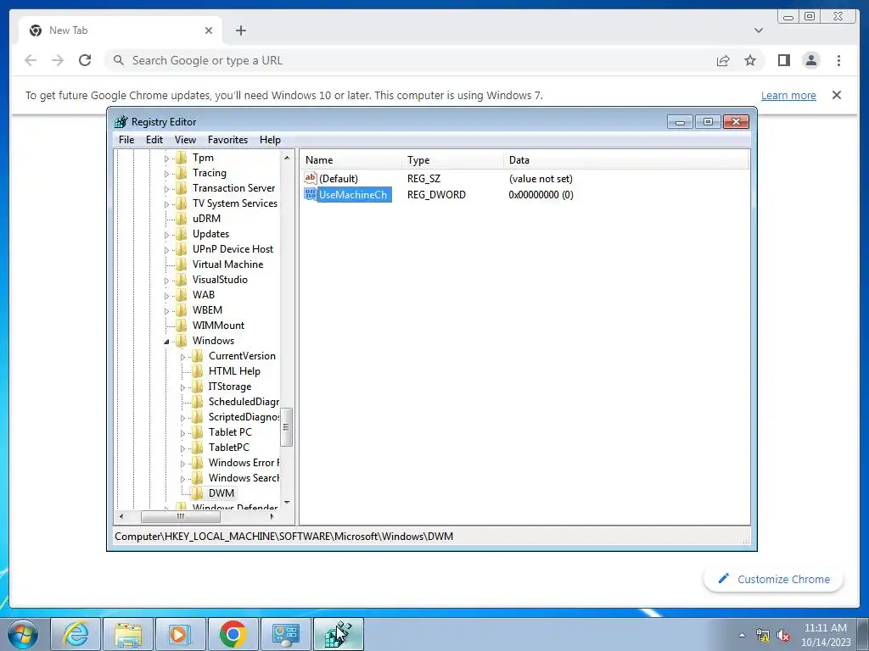Expand the Tracing registry key

pyautogui.click(x=166, y=174)
